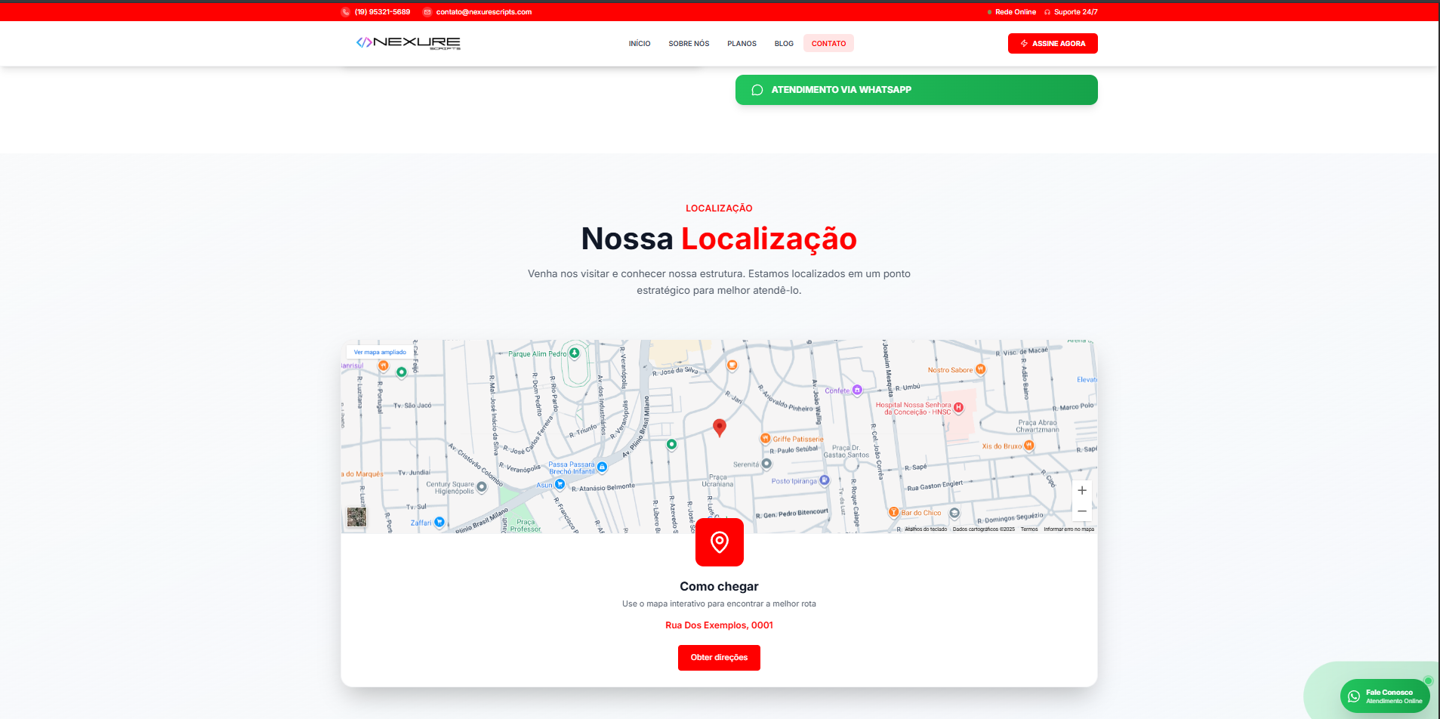Open the Sobre Nós menu item
The image size is (1440, 719).
pyautogui.click(x=689, y=44)
